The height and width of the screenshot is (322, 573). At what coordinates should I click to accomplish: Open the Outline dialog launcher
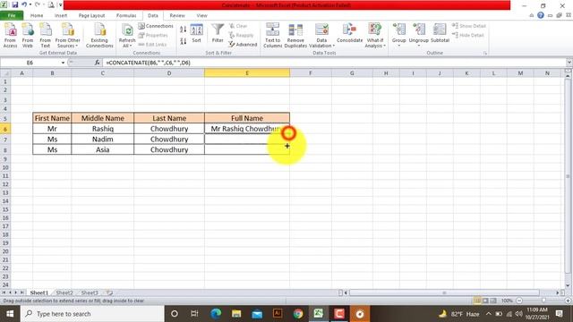(485, 53)
